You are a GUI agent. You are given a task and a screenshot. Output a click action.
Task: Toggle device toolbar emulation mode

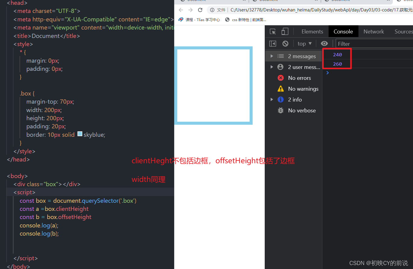[x=284, y=31]
